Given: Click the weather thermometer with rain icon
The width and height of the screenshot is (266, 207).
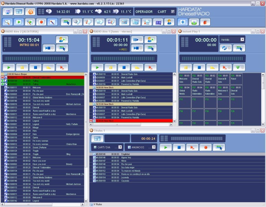Looking at the screenshot, I should [147, 22].
